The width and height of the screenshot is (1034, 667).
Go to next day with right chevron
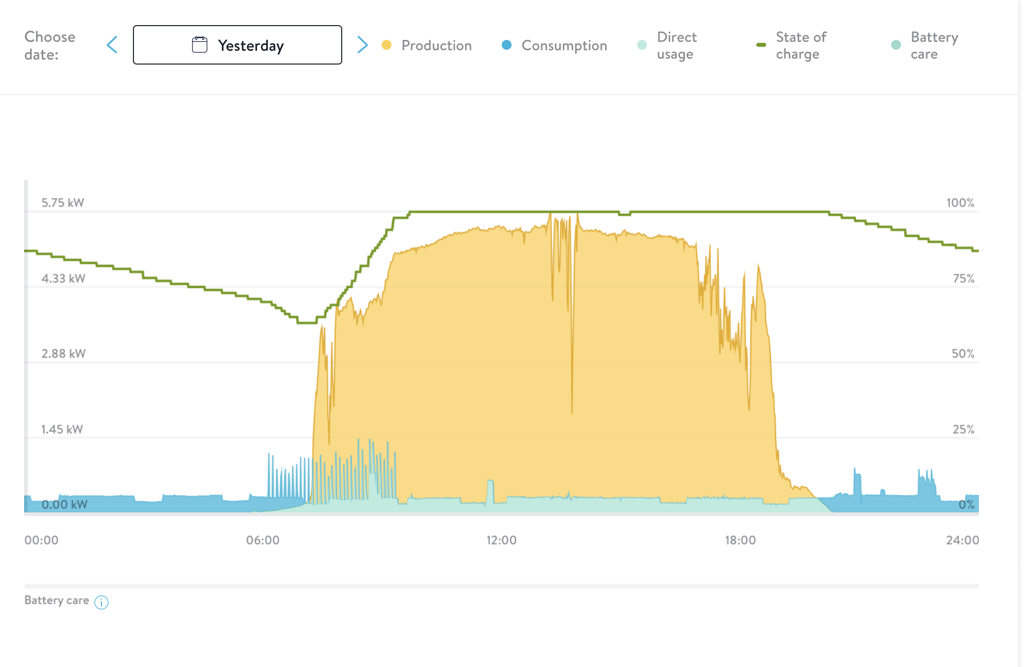(362, 45)
